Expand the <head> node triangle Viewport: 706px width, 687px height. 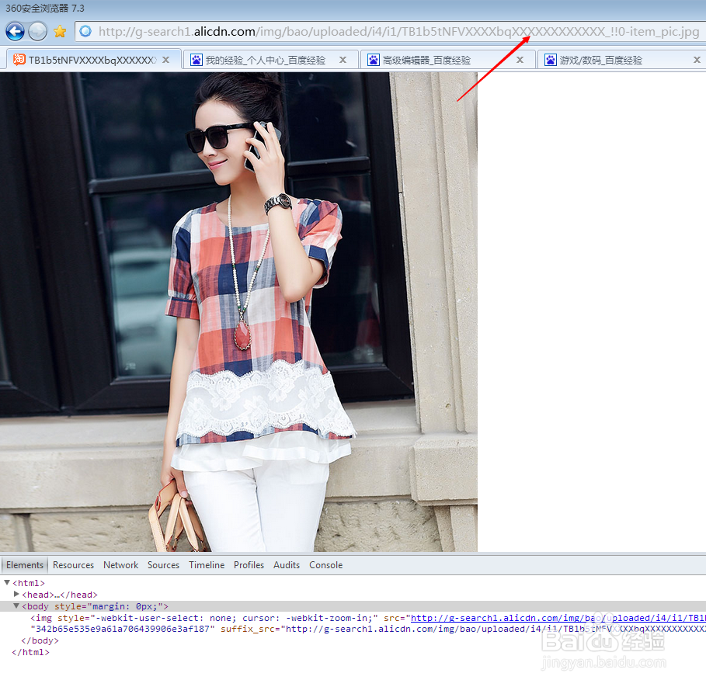coord(16,595)
